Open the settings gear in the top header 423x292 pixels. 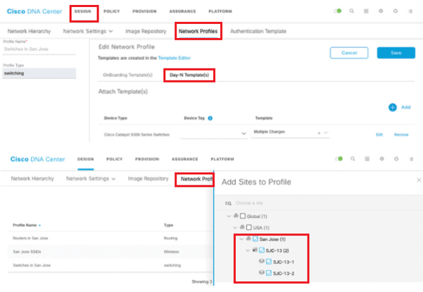click(381, 11)
